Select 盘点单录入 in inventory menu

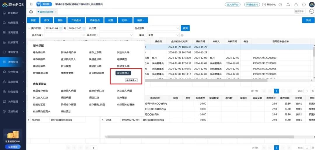coord(123,73)
